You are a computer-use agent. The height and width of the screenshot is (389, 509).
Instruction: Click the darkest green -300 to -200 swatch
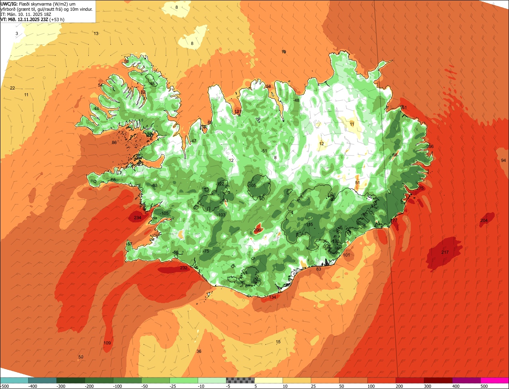(70, 380)
